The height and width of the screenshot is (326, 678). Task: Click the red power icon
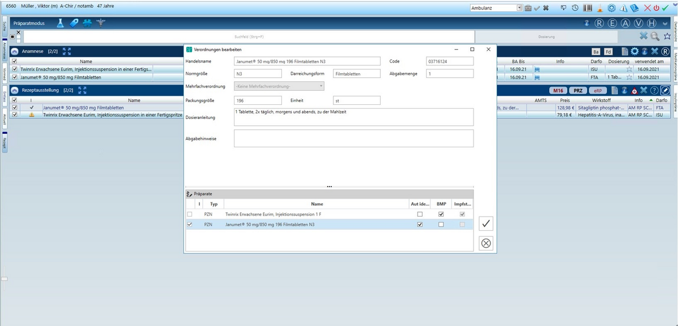point(656,8)
